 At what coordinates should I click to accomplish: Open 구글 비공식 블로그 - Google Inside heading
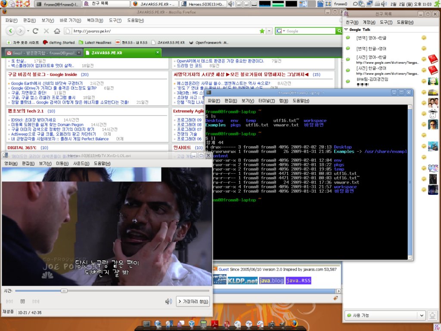pos(43,75)
